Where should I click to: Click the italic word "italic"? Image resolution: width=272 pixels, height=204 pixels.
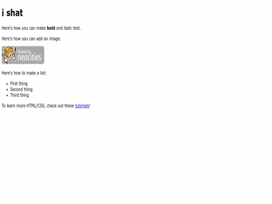pos(67,28)
